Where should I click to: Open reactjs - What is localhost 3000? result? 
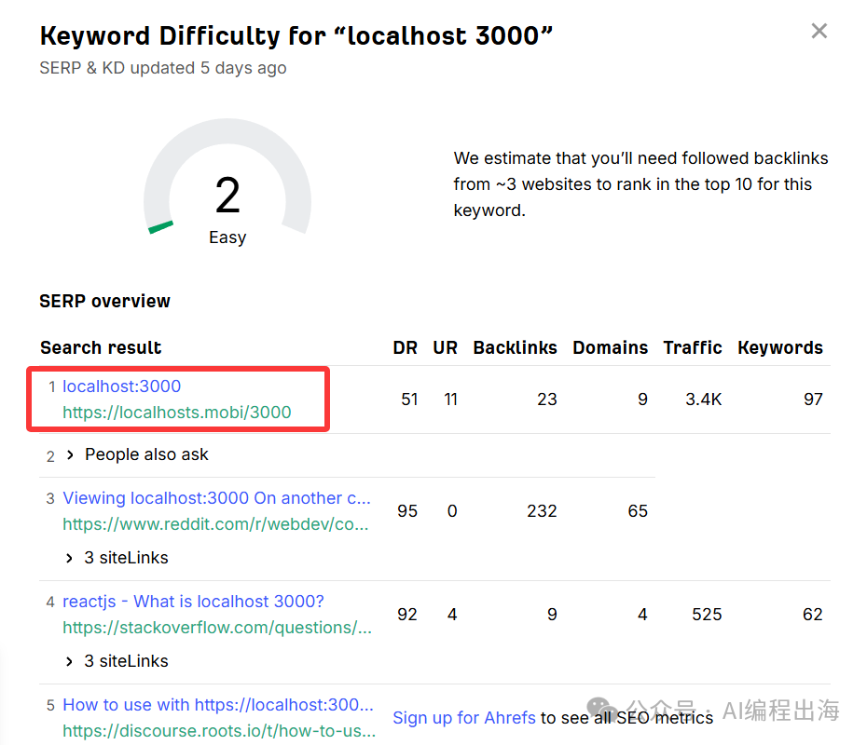click(x=193, y=602)
